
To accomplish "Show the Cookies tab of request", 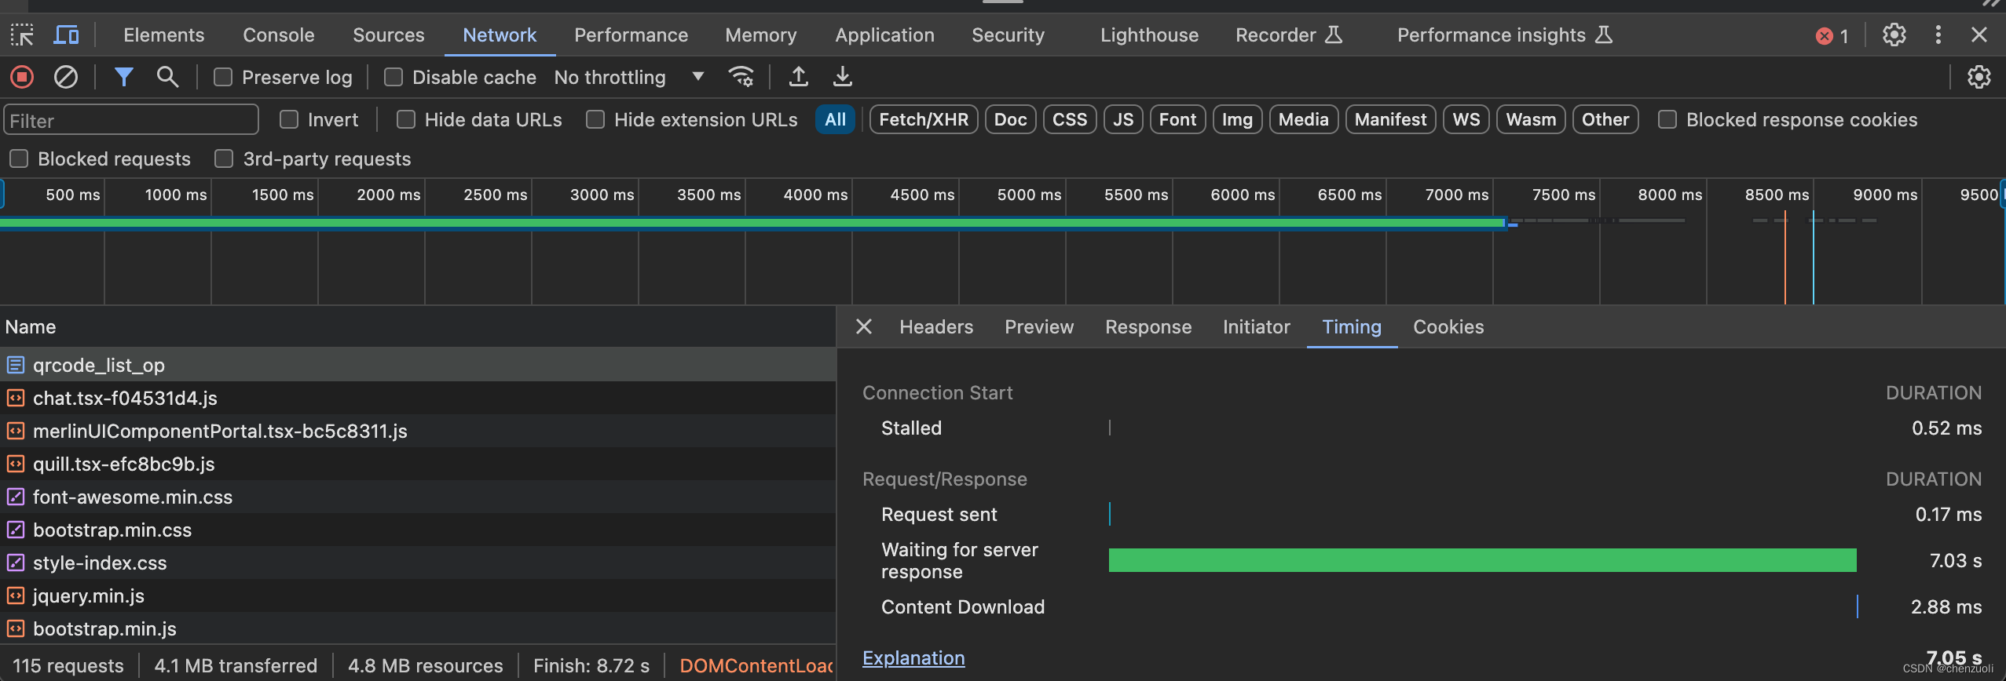I will click(1448, 326).
